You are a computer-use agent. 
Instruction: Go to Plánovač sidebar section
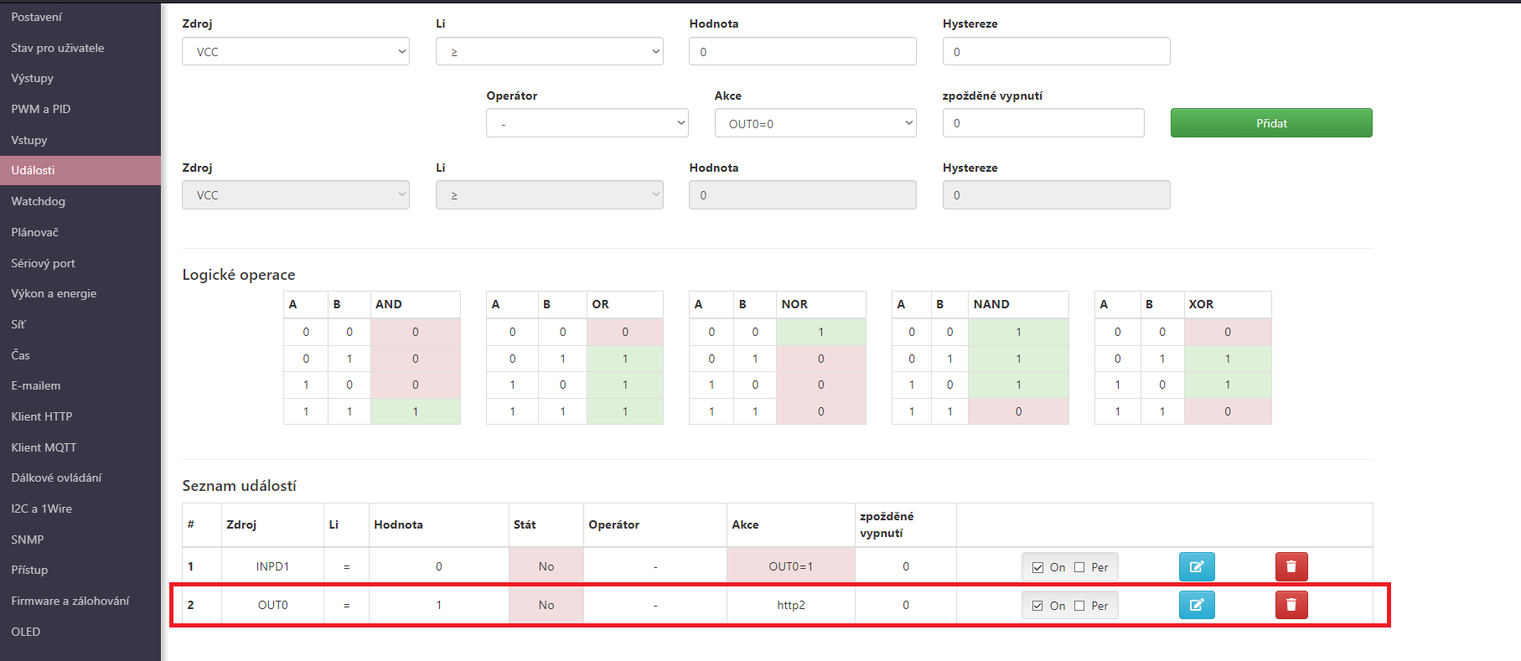point(35,232)
